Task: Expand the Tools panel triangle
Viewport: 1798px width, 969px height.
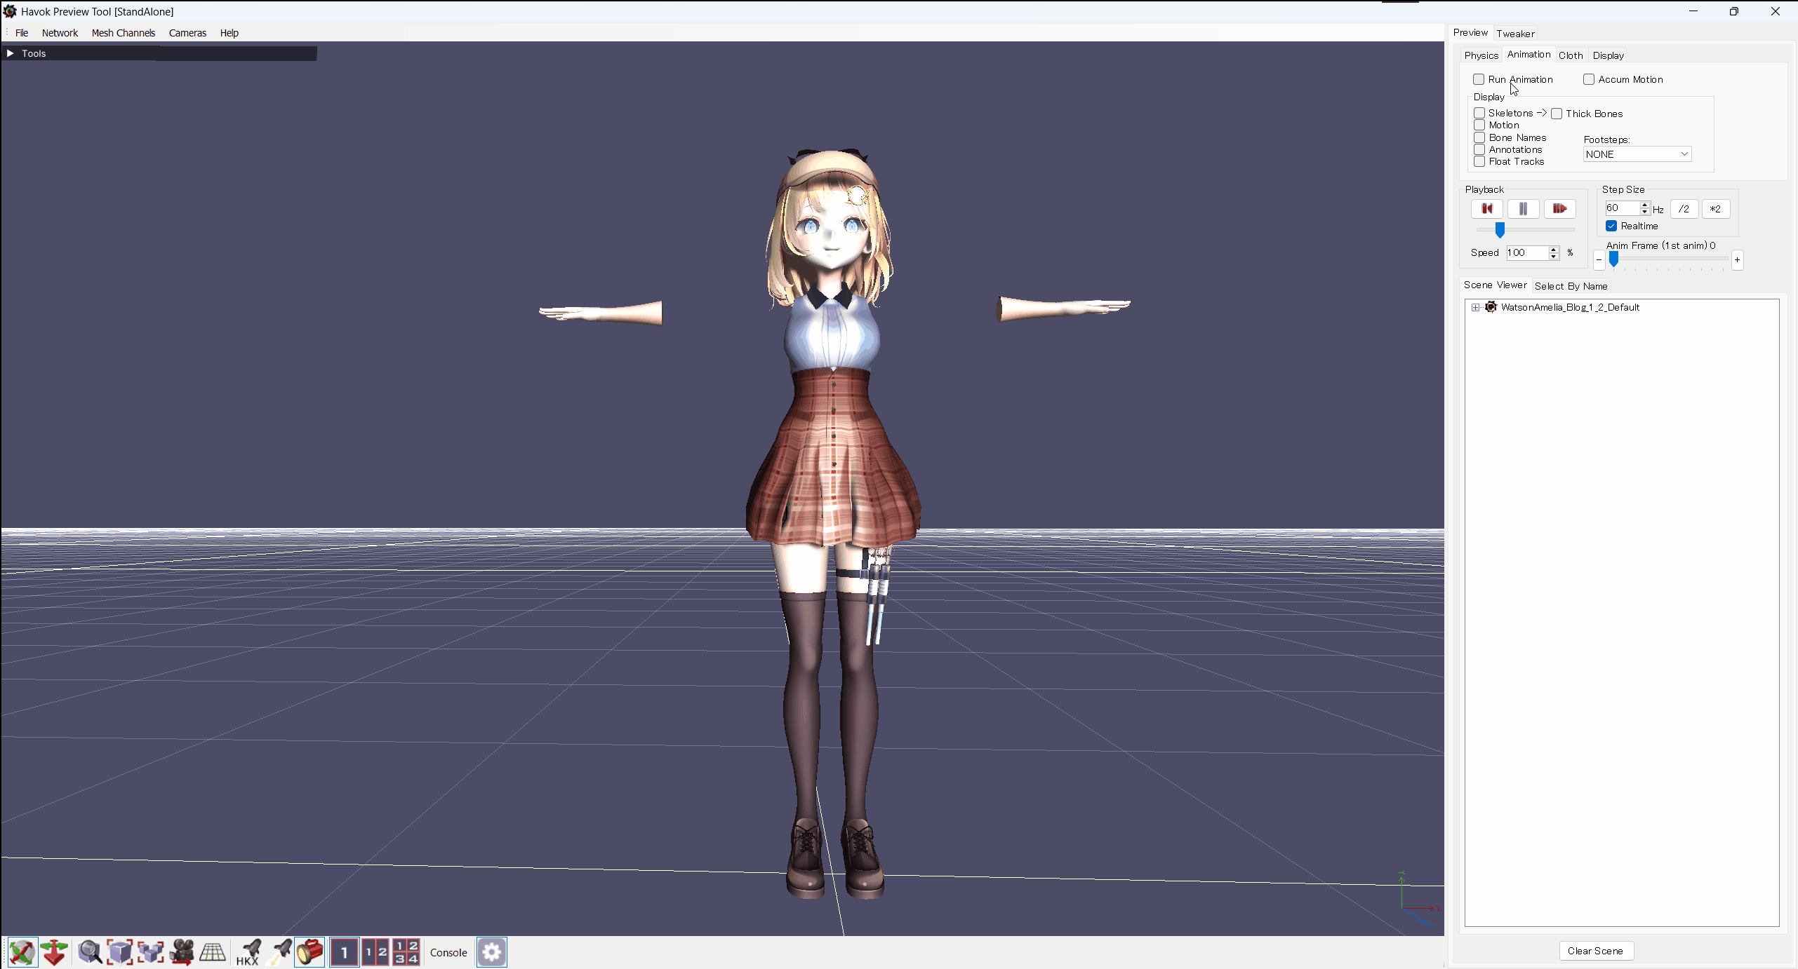Action: tap(10, 53)
